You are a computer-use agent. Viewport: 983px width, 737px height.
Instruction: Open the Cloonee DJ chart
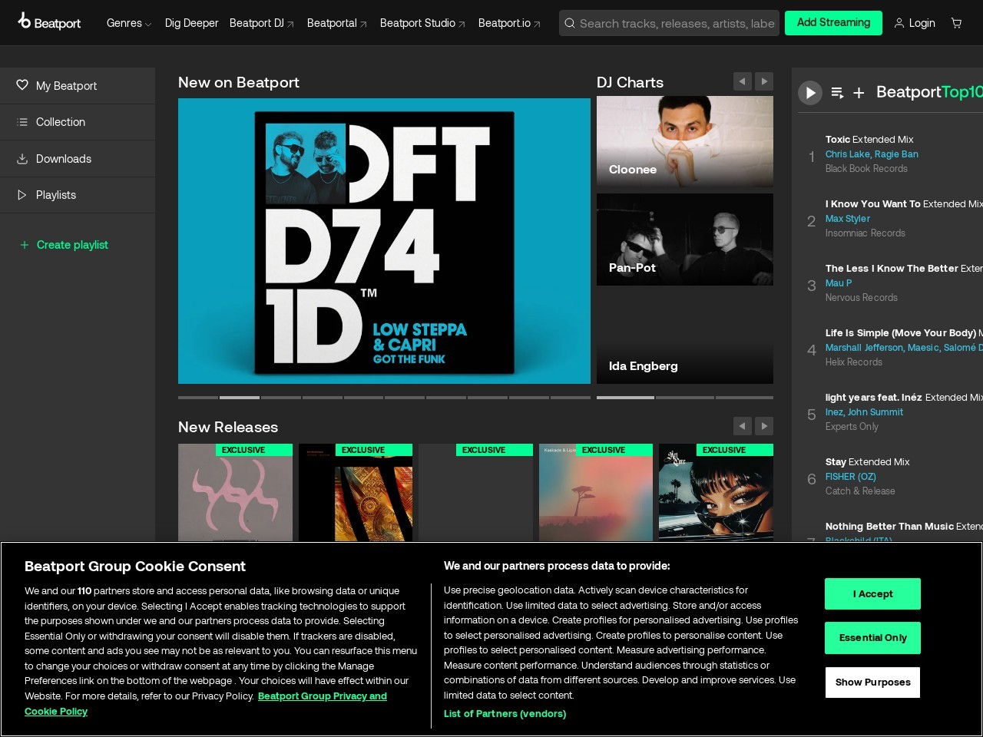pos(685,142)
